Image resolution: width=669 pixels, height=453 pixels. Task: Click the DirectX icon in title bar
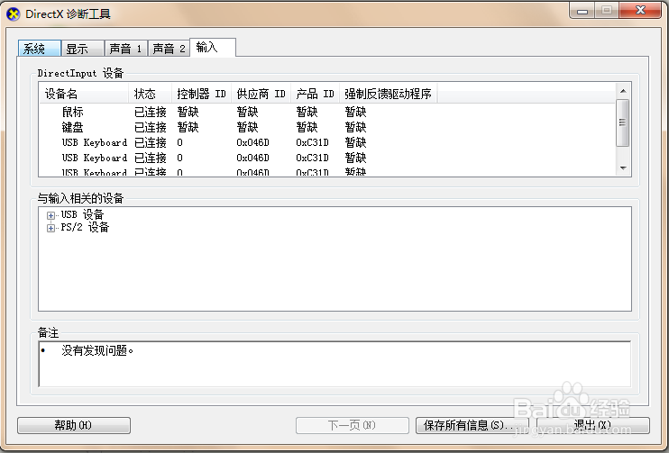click(14, 14)
